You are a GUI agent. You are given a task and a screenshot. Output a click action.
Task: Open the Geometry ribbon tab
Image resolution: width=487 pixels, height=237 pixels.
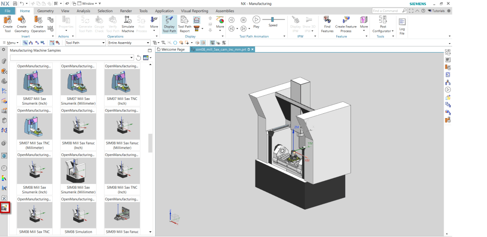(x=46, y=10)
